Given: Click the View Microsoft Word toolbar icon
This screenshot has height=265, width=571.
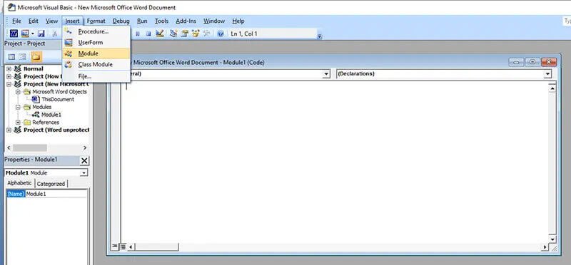Looking at the screenshot, I should point(14,33).
